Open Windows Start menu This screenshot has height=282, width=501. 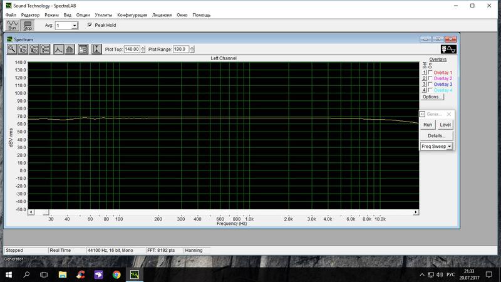point(9,274)
